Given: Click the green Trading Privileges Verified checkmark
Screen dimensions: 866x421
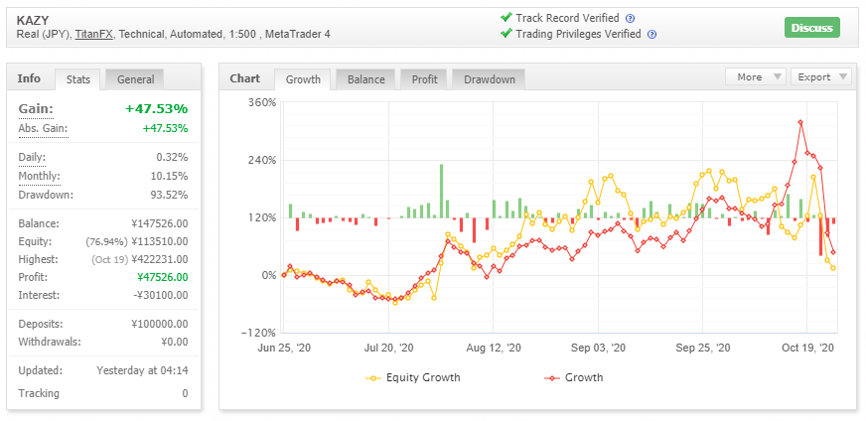Looking at the screenshot, I should point(505,34).
